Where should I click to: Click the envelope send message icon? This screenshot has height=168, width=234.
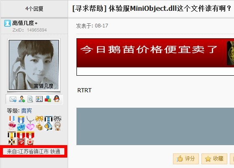tap(13, 99)
